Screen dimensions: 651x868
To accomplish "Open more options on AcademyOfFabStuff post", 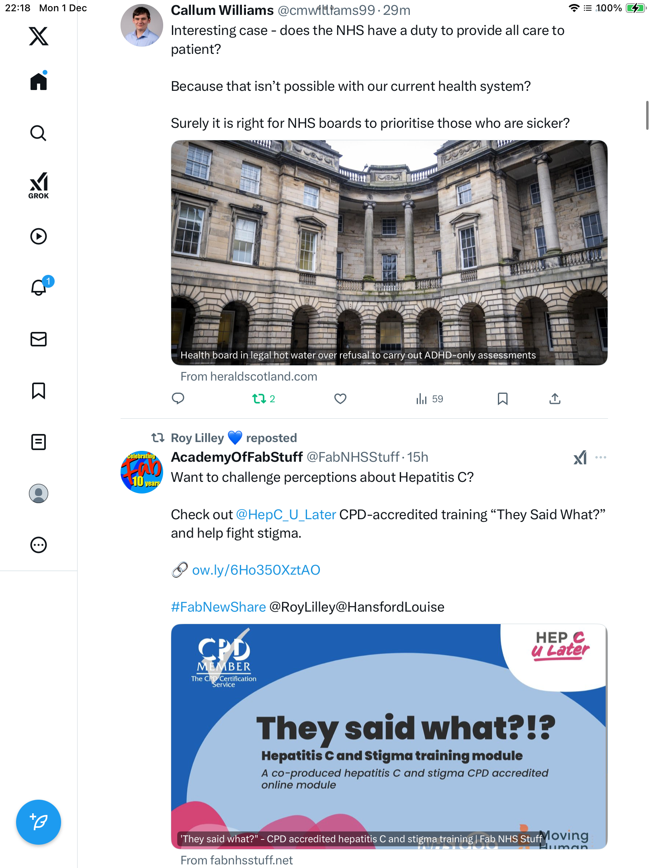I will pyautogui.click(x=601, y=457).
